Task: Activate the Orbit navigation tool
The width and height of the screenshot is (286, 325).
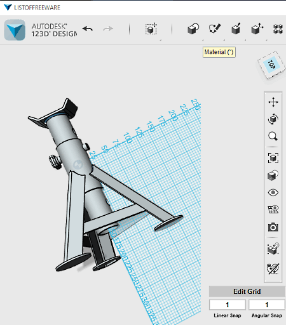Action: (273, 119)
